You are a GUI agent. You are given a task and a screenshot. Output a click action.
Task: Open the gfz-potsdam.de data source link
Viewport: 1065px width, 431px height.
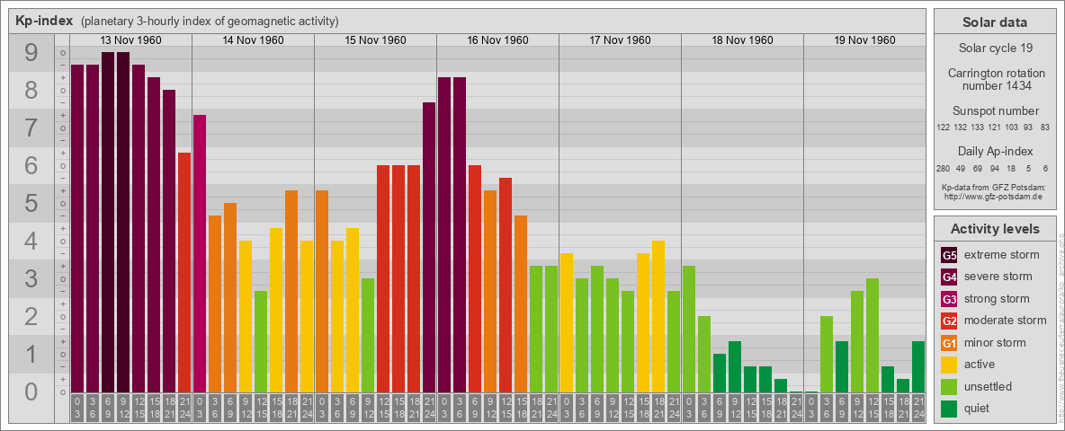pos(995,196)
